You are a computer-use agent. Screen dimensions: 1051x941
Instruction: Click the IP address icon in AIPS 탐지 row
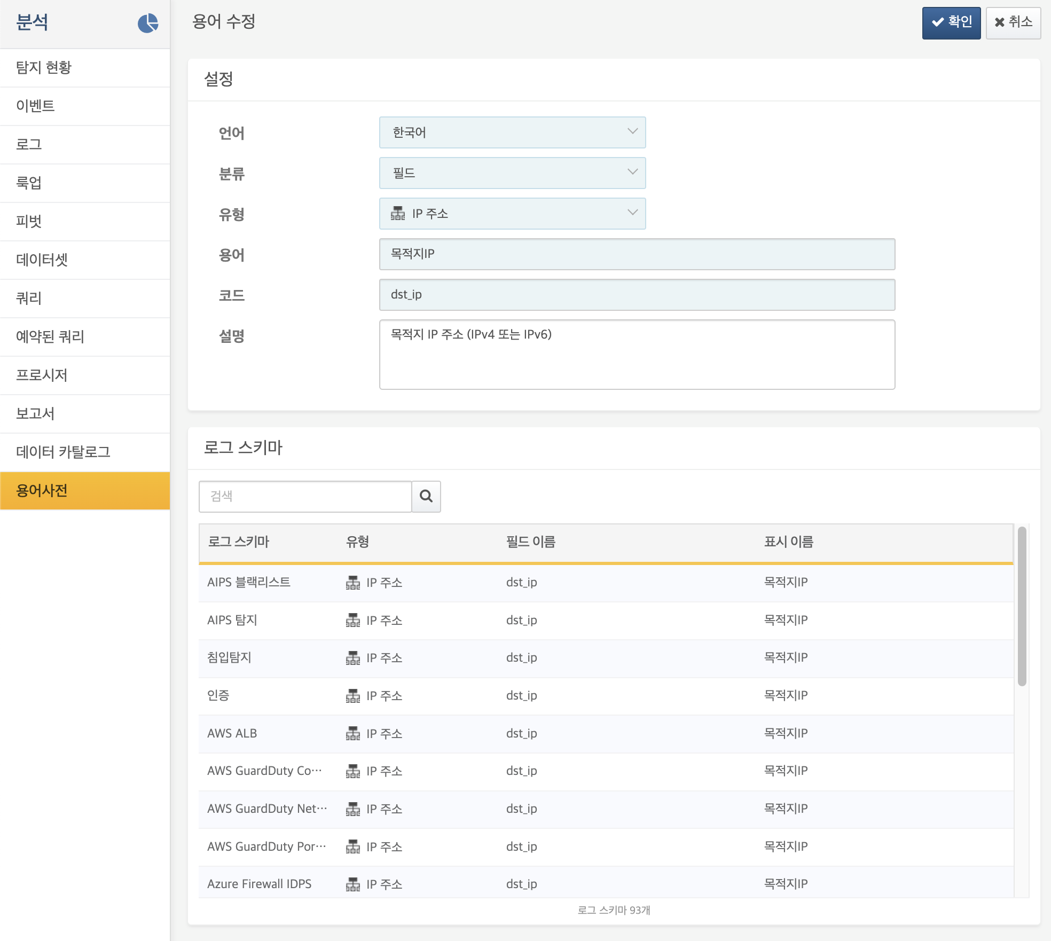click(353, 621)
